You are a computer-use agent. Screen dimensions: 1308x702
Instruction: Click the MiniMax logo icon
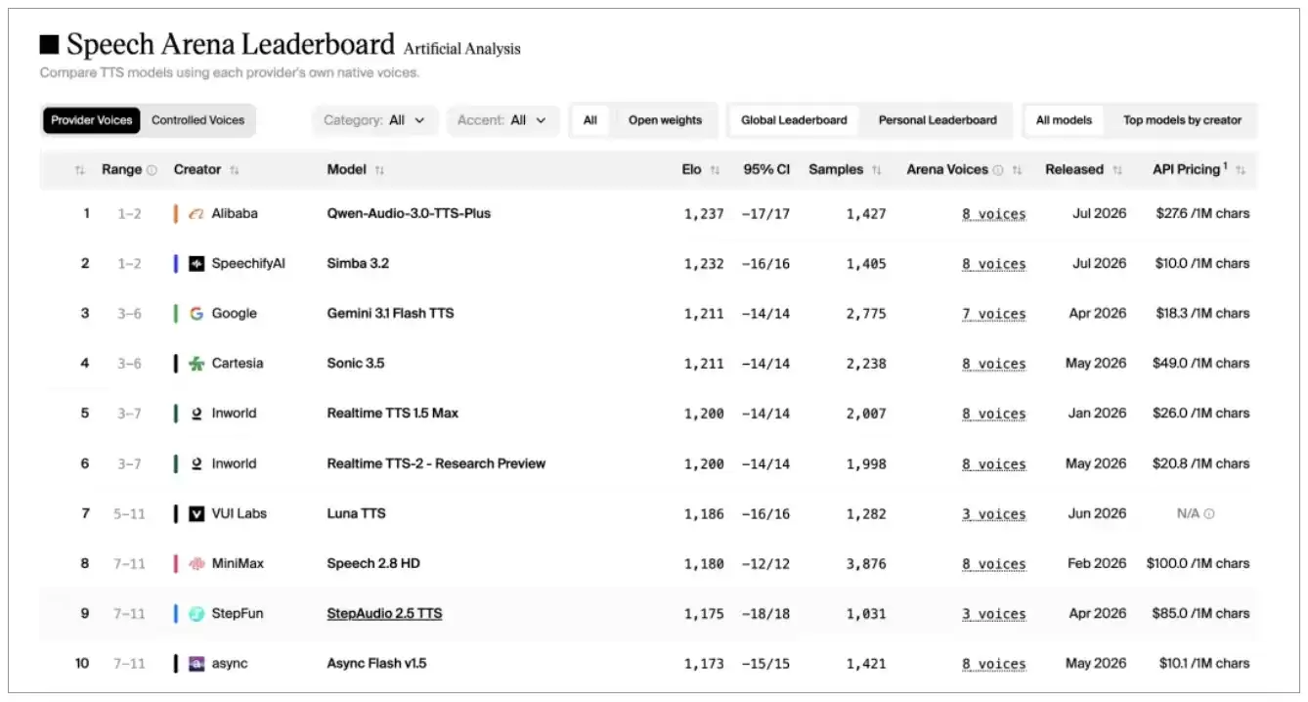pos(196,563)
